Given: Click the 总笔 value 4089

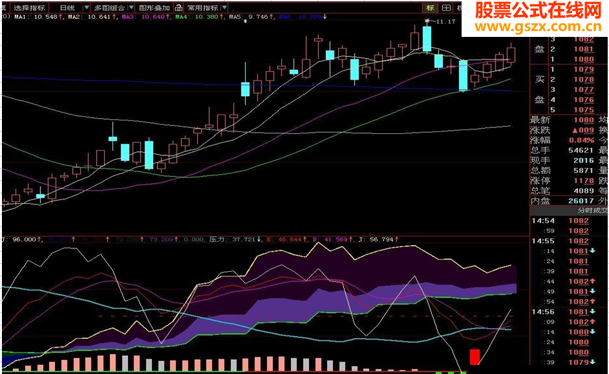Looking at the screenshot, I should [584, 190].
